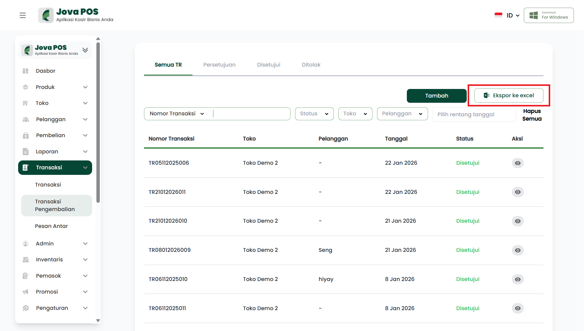Click the Ekspor ke excel button
Screen dimensions: 584x331
(508, 95)
